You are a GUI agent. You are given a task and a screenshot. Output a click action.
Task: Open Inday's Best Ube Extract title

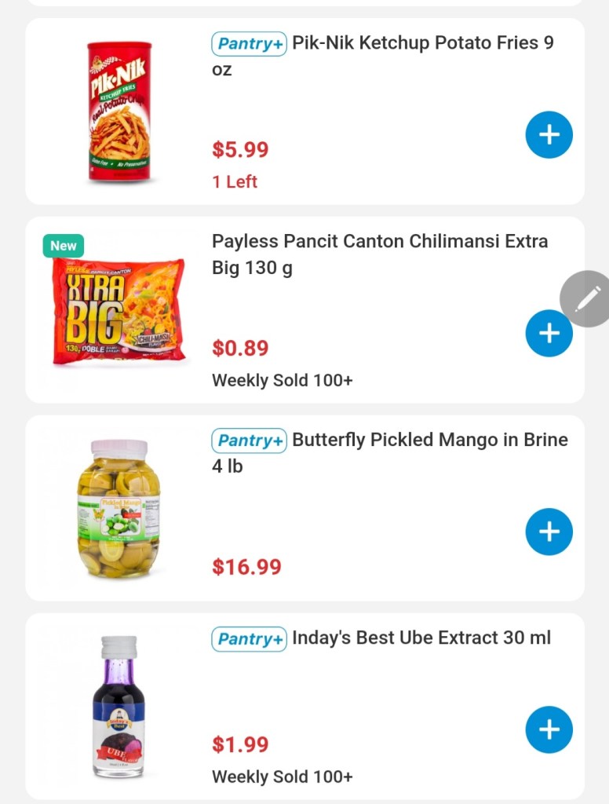coord(421,638)
